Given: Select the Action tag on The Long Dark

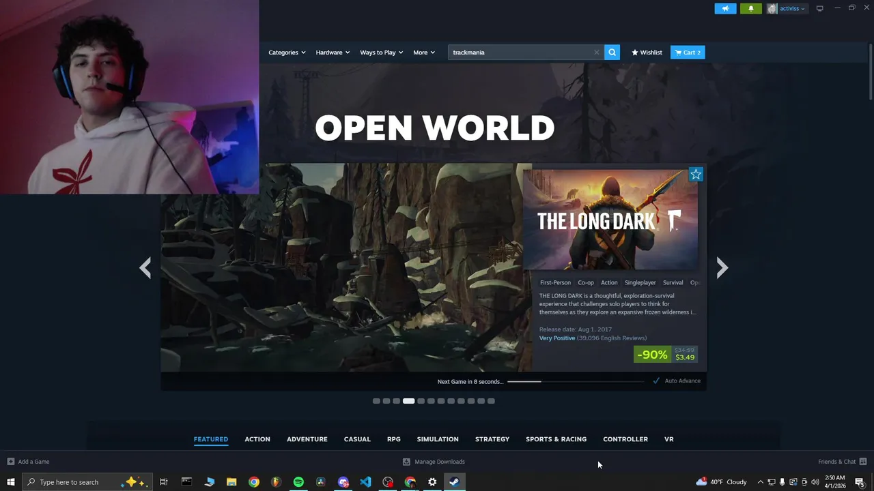Looking at the screenshot, I should click(x=609, y=282).
